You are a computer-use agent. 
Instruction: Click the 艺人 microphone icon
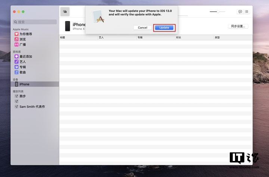click(16, 62)
